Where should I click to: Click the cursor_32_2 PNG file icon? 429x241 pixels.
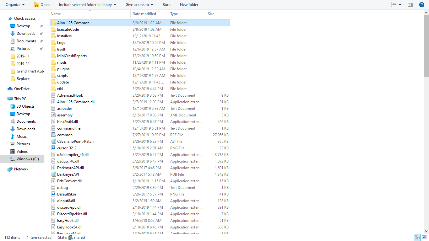pos(53,148)
